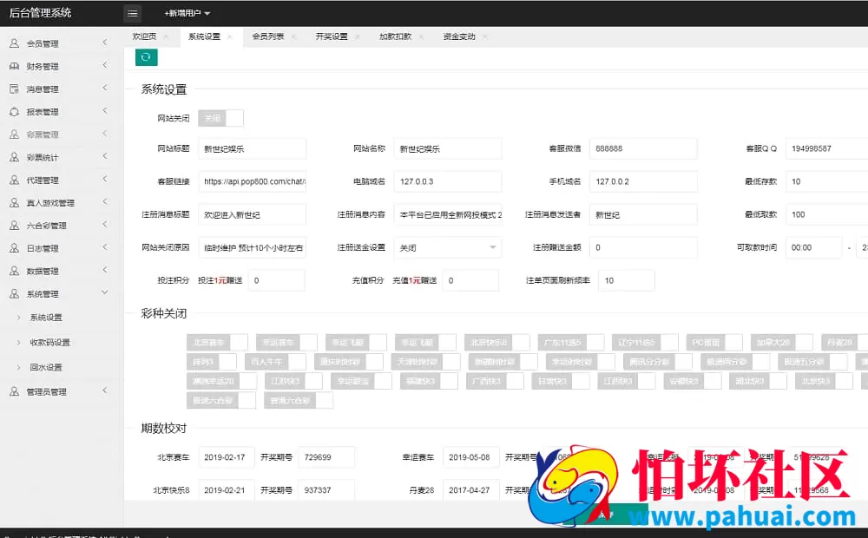Click the 00:00 time picker field

(x=813, y=247)
